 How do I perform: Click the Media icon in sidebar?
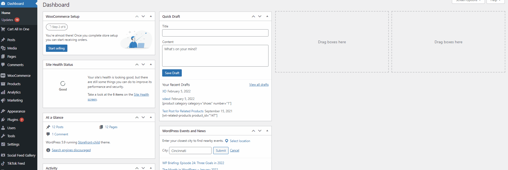3,48
